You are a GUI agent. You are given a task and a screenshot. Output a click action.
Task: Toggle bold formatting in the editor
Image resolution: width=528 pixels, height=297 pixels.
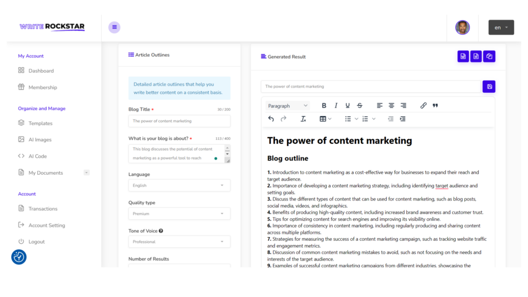coord(324,106)
